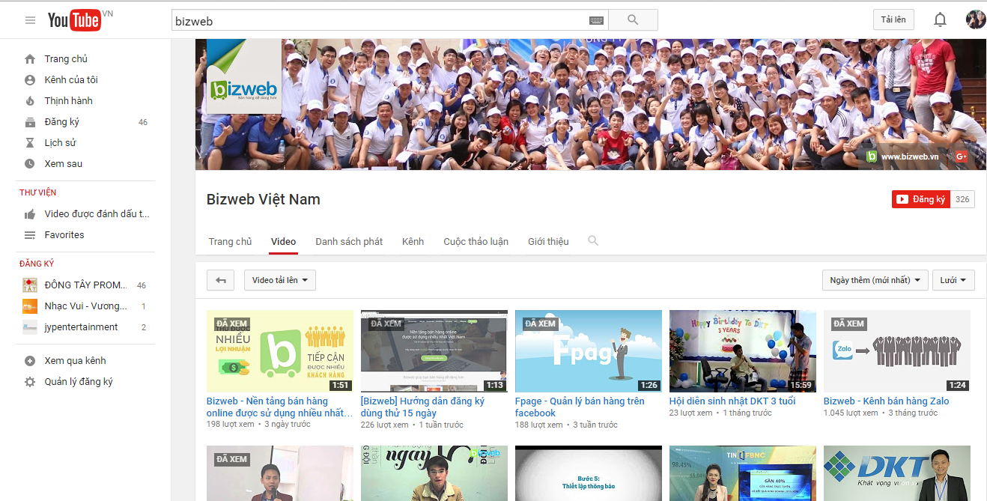Click the Đăng ký subscriptions icon
The width and height of the screenshot is (987, 501).
[x=30, y=122]
